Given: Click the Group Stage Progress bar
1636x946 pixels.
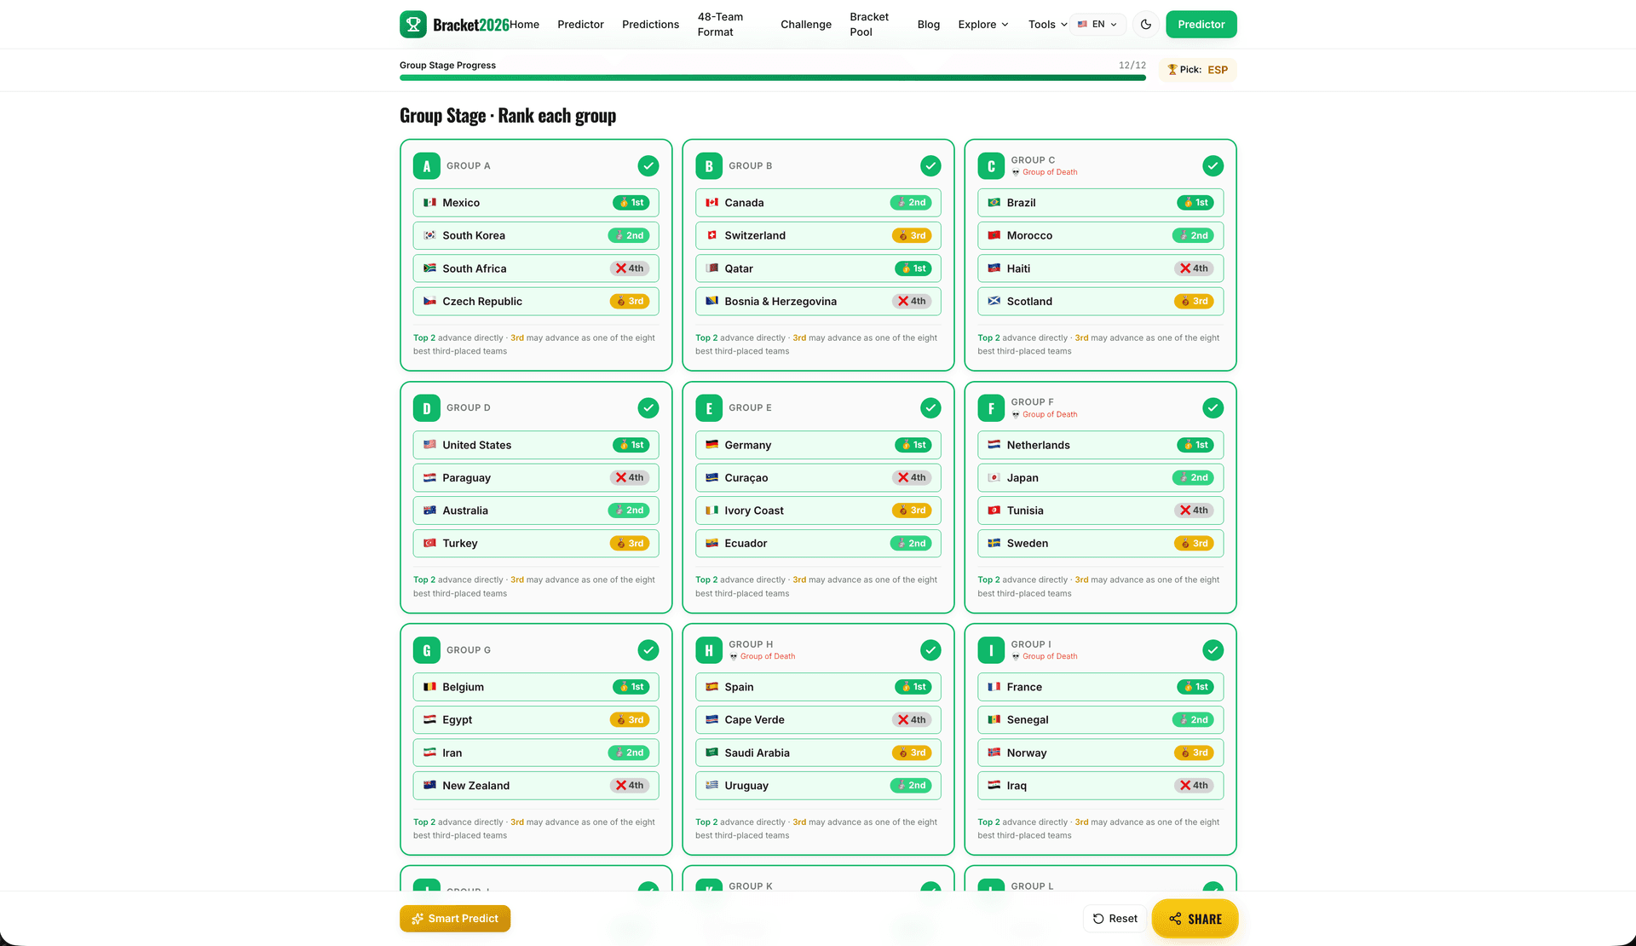Looking at the screenshot, I should click(x=773, y=78).
